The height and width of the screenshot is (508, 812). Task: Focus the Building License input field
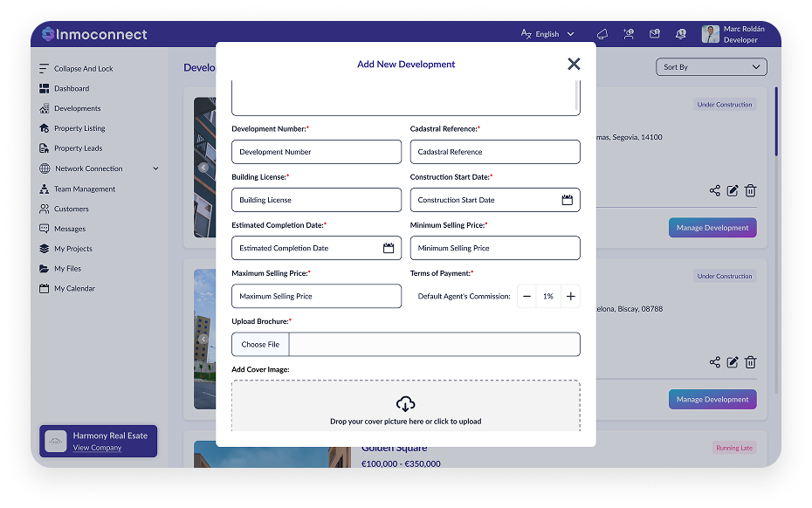pos(316,200)
